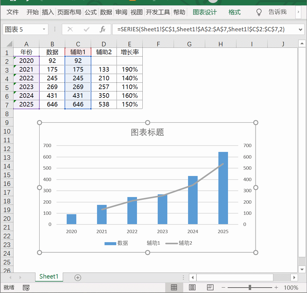Add a new sheet with plus icon
The width and height of the screenshot is (307, 293).
click(x=78, y=277)
